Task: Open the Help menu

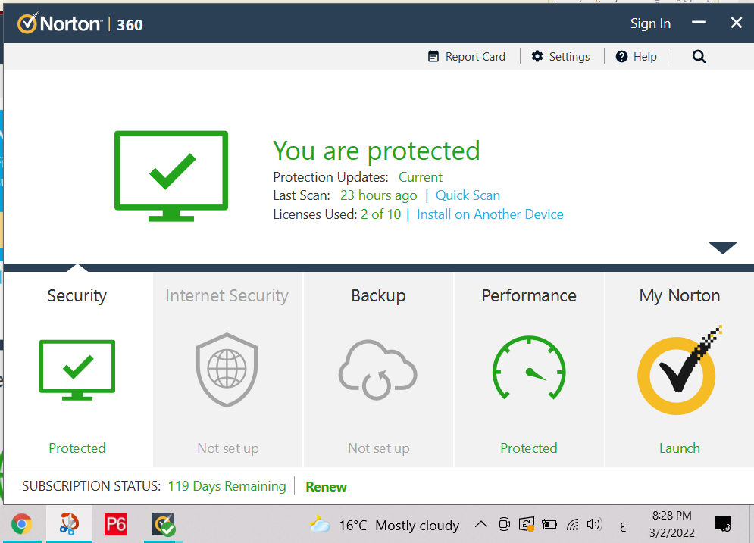Action: click(x=637, y=57)
